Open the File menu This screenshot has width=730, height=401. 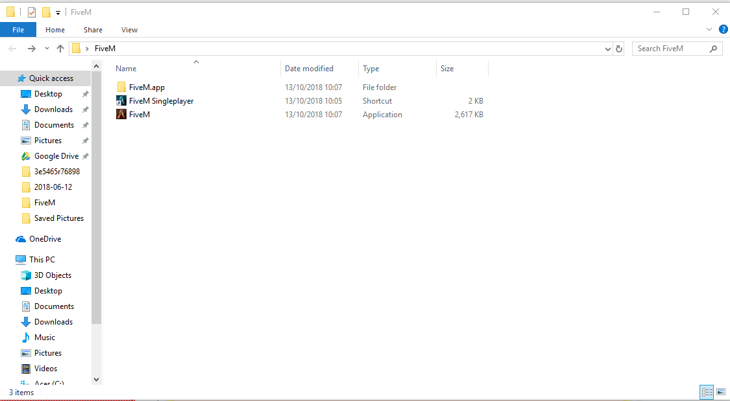click(x=18, y=30)
